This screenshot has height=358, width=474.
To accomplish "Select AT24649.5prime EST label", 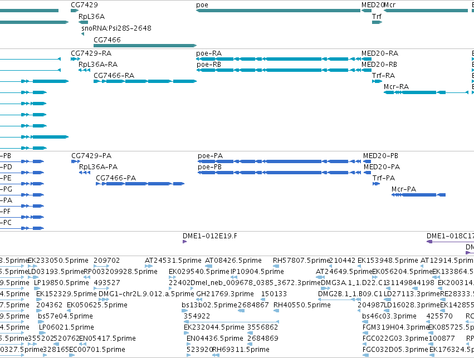I will click(x=344, y=272).
